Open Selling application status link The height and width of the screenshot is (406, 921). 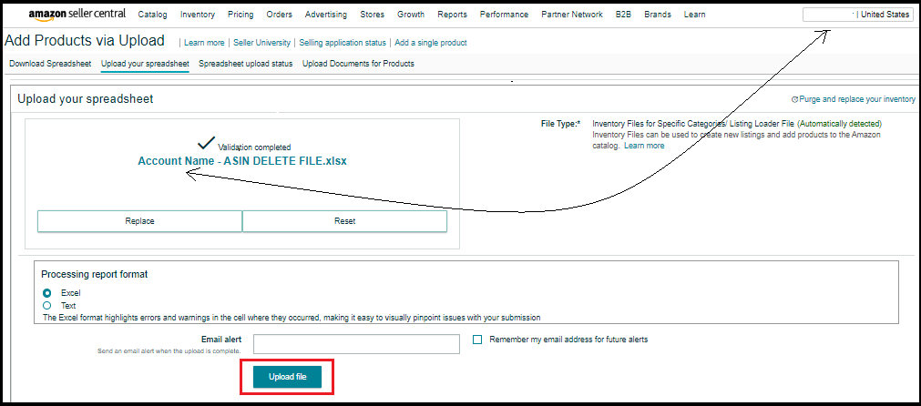(x=343, y=43)
